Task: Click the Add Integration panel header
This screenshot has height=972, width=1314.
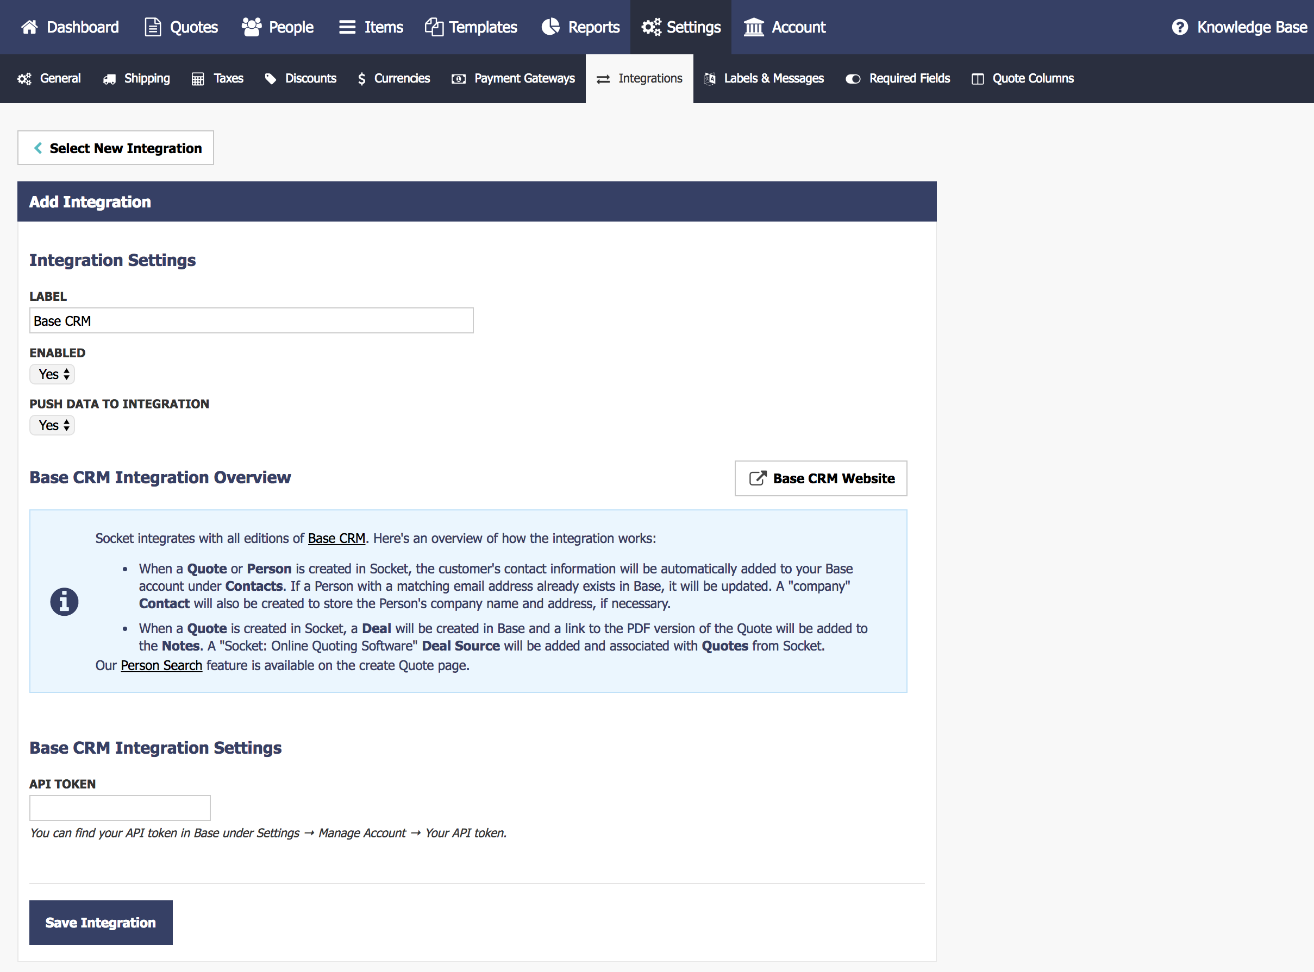Action: (477, 202)
